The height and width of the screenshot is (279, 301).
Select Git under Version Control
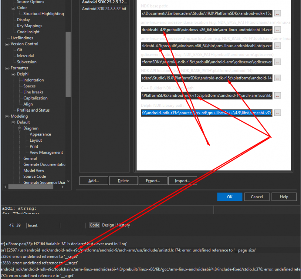(x=20, y=50)
